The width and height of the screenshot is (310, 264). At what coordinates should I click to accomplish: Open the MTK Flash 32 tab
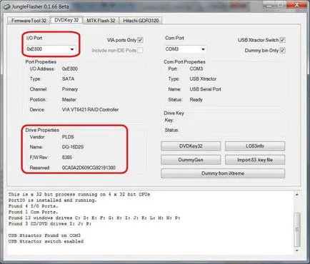pyautogui.click(x=101, y=21)
